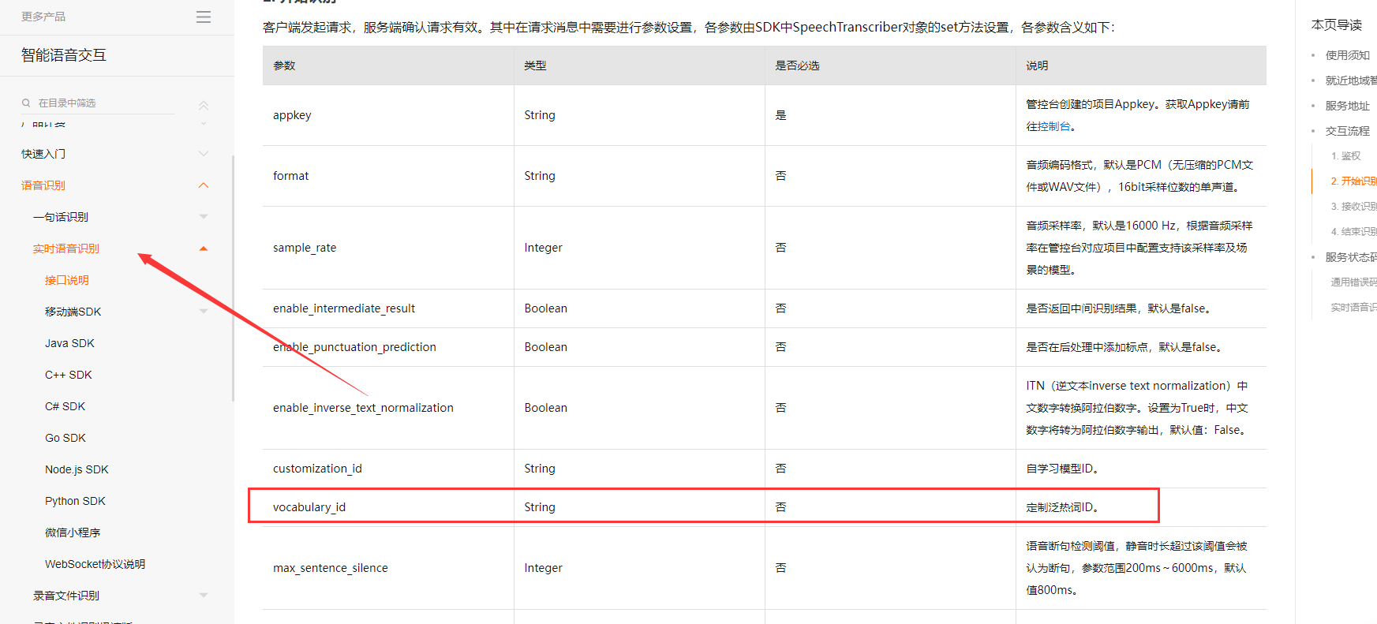The width and height of the screenshot is (1377, 624).
Task: Click Integer type in sample_rate row
Action: (x=543, y=248)
